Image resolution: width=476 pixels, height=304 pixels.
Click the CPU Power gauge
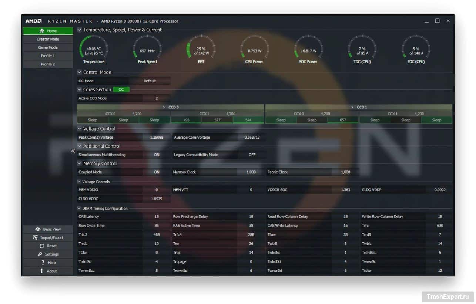(x=254, y=50)
